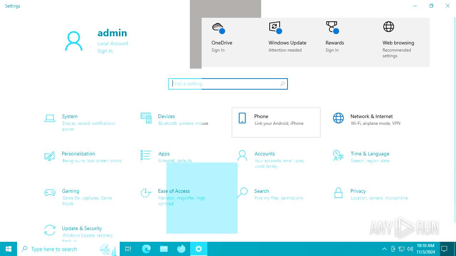Viewport: 456px width, 256px height.
Task: Click the Gaming category title
Action: point(71,191)
